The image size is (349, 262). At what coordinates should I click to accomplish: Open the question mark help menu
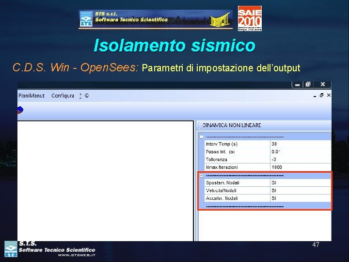click(x=80, y=96)
